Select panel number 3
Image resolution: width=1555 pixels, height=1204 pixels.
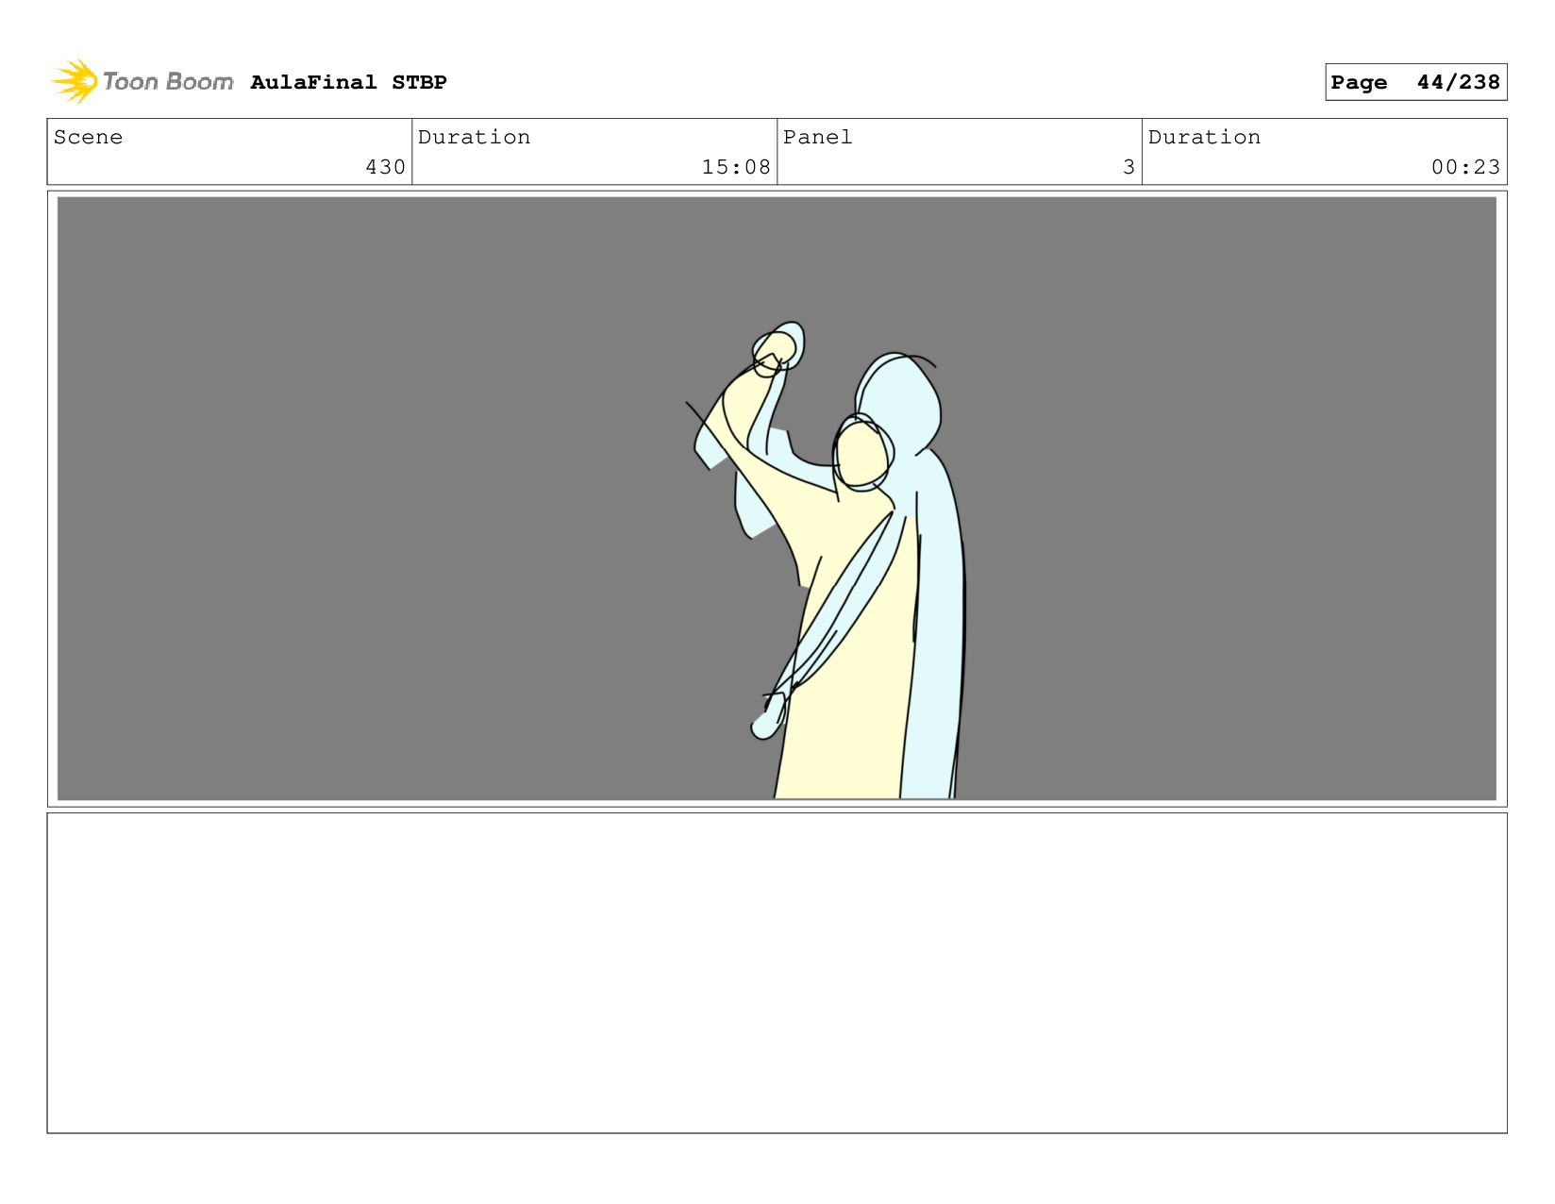coord(1129,167)
